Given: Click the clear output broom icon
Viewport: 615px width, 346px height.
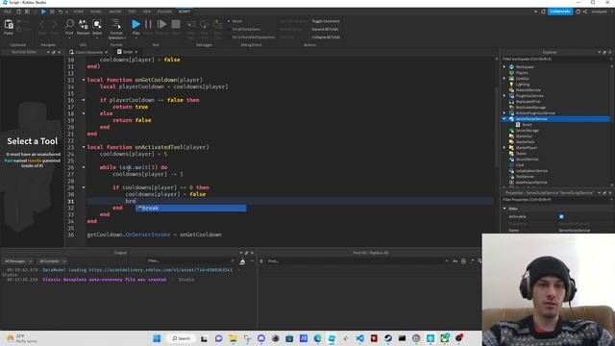Looking at the screenshot, I should pos(242,261).
